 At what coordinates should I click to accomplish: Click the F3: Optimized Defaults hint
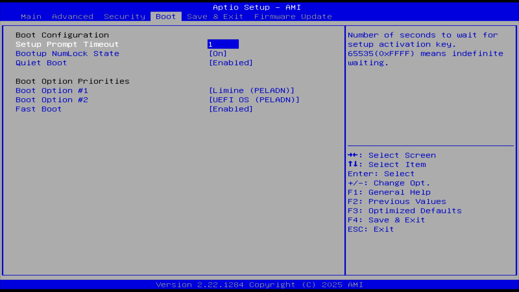click(405, 211)
